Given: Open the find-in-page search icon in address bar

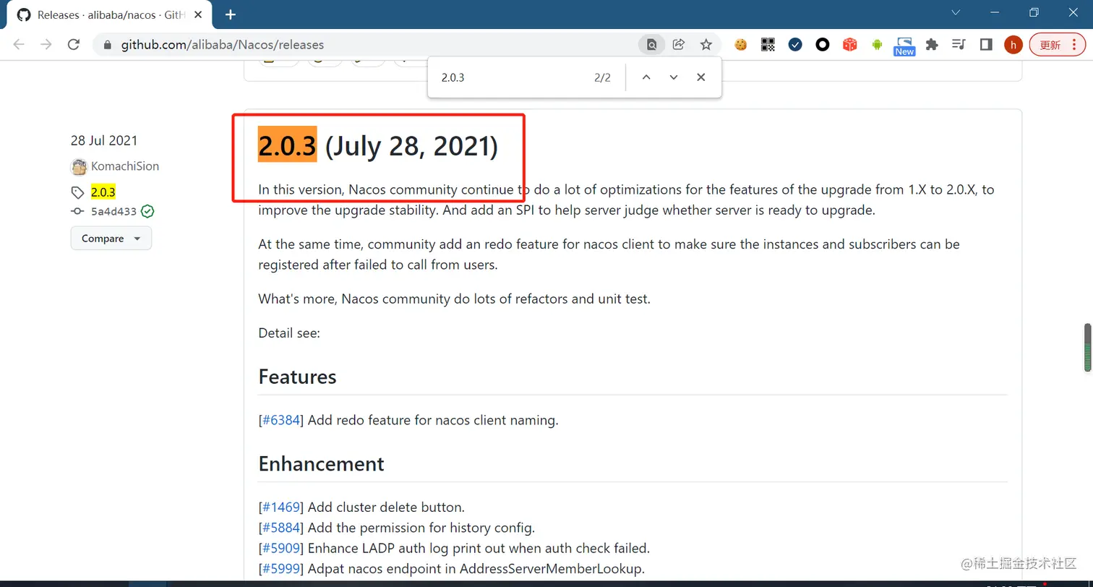Looking at the screenshot, I should (x=651, y=44).
